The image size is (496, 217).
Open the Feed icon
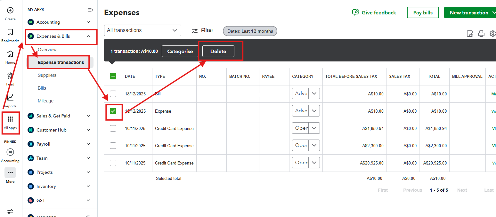point(10,76)
